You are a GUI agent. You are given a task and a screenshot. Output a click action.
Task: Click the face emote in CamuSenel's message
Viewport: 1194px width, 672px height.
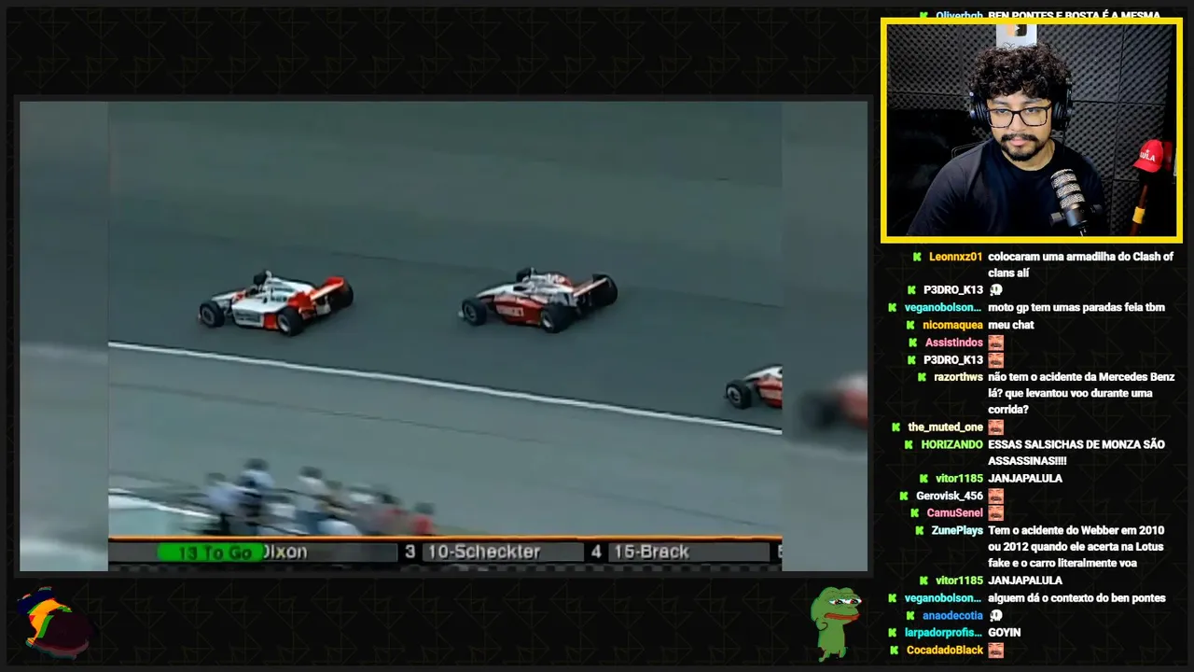995,513
